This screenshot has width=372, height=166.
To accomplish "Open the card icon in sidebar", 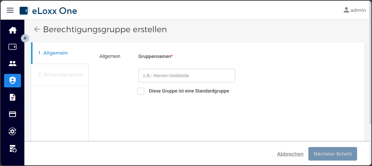I will click(13, 114).
